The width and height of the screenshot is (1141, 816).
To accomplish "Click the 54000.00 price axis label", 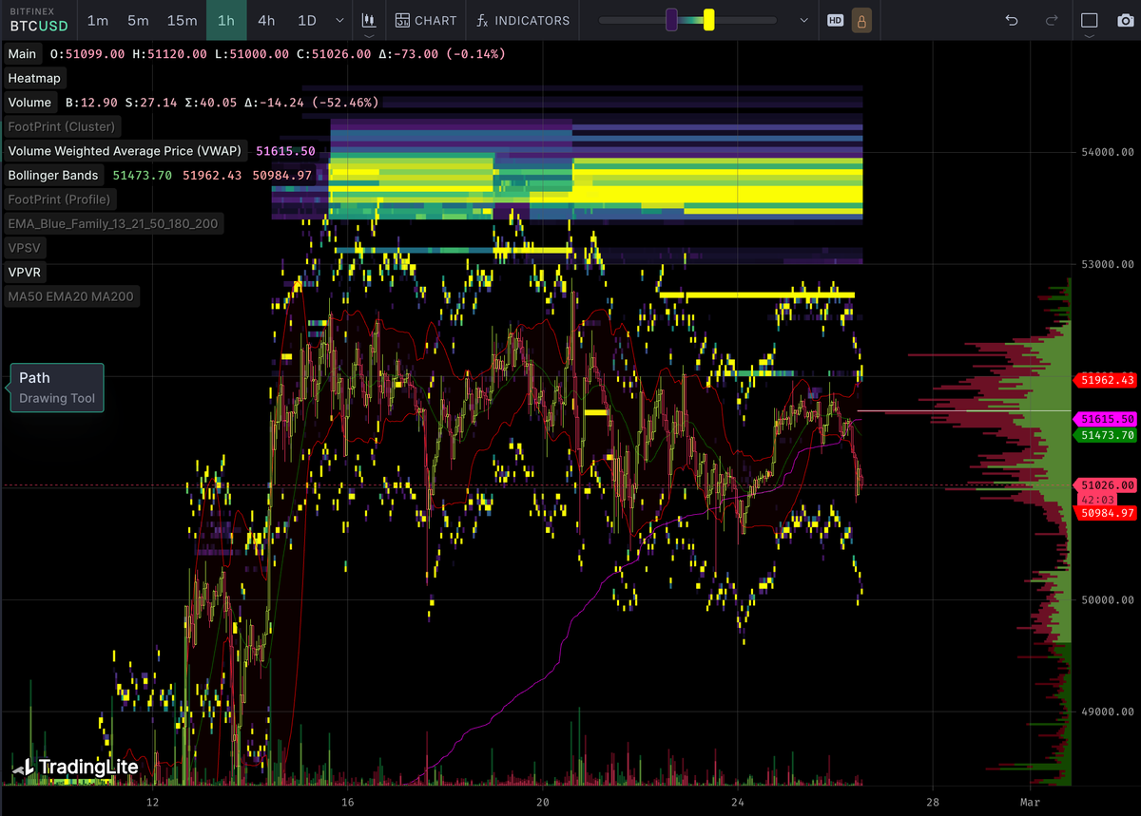I will [x=1108, y=152].
